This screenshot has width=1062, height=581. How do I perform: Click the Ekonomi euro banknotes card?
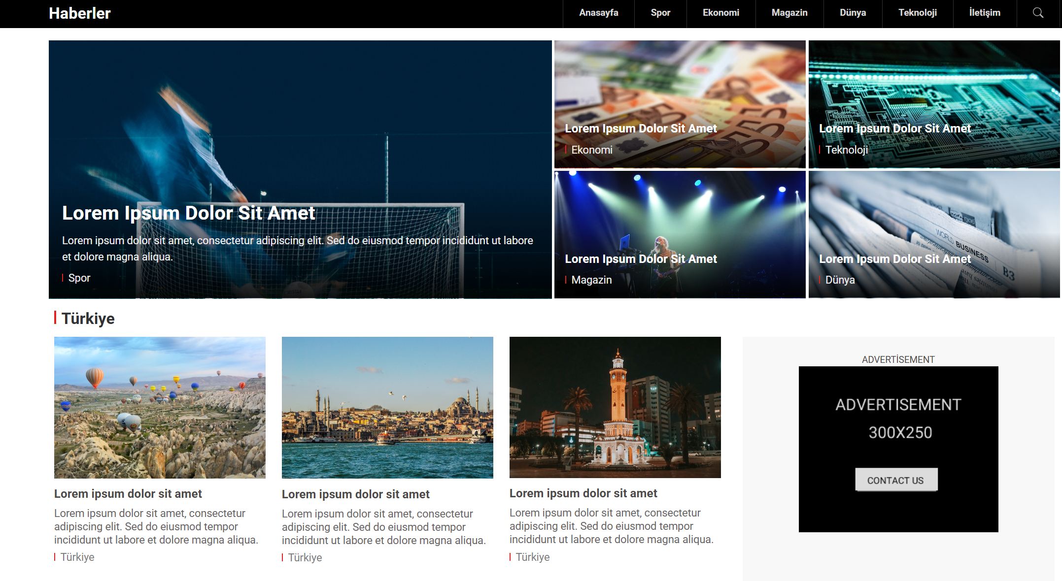[680, 104]
